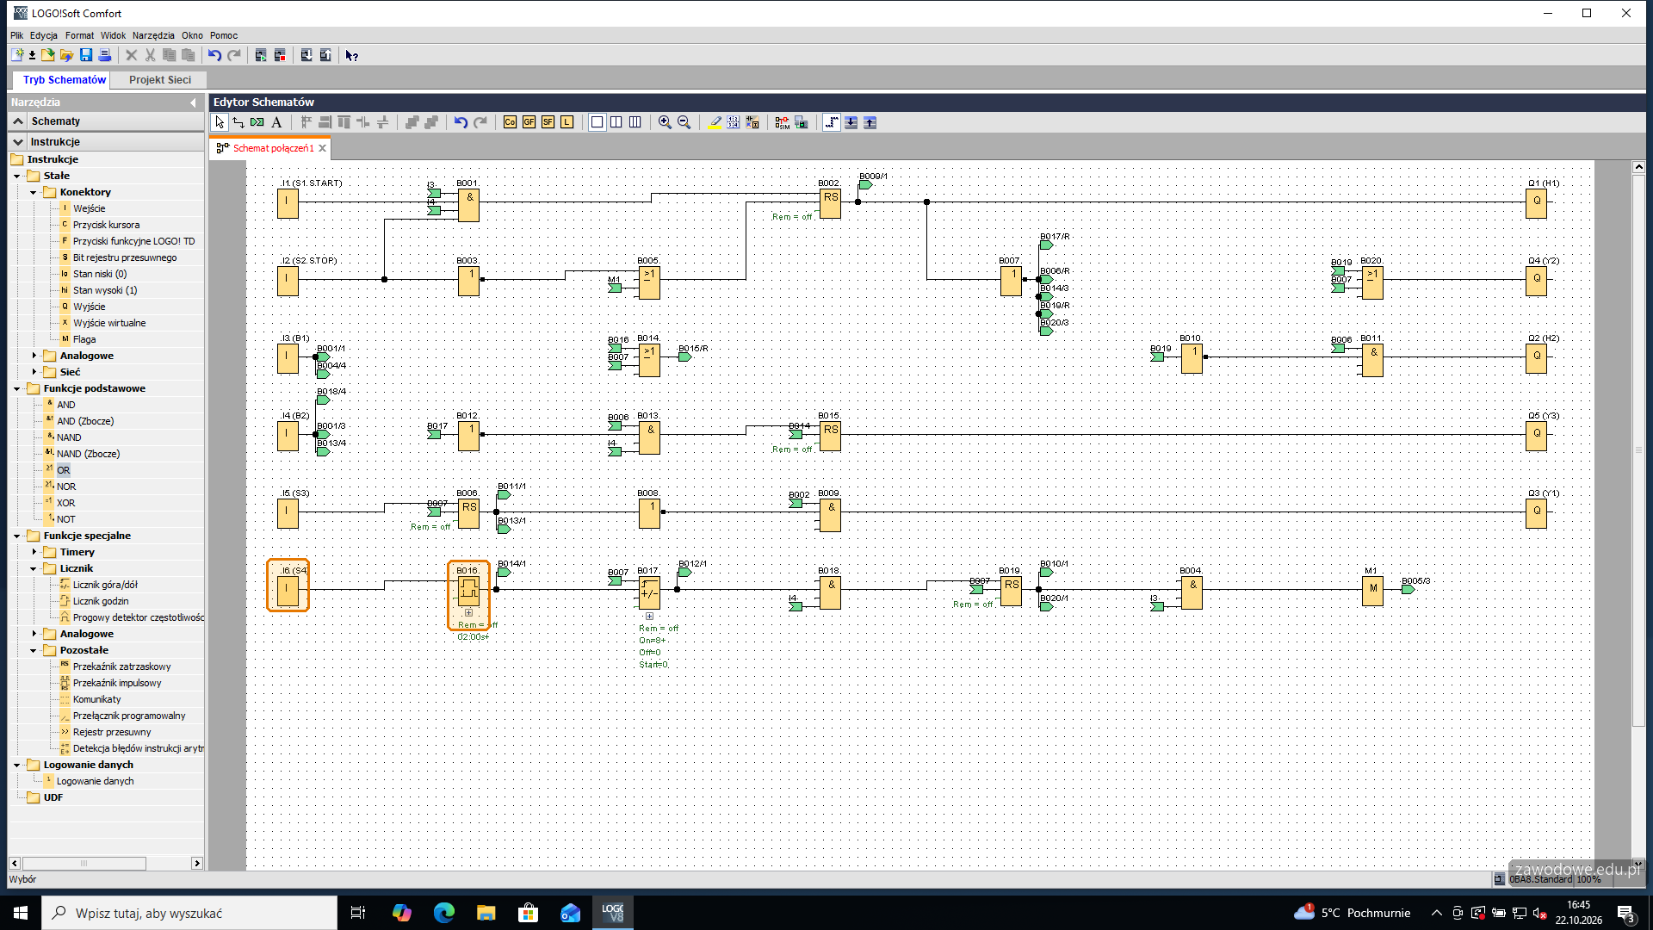Open the Narzędzia menu
The image size is (1653, 930).
click(x=153, y=35)
